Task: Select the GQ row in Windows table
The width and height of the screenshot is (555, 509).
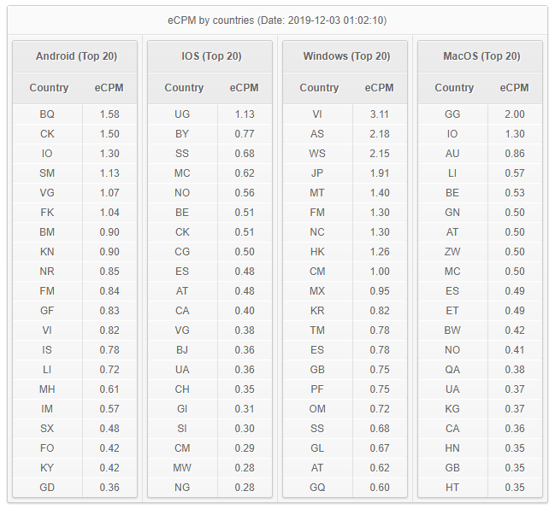Action: pos(345,488)
